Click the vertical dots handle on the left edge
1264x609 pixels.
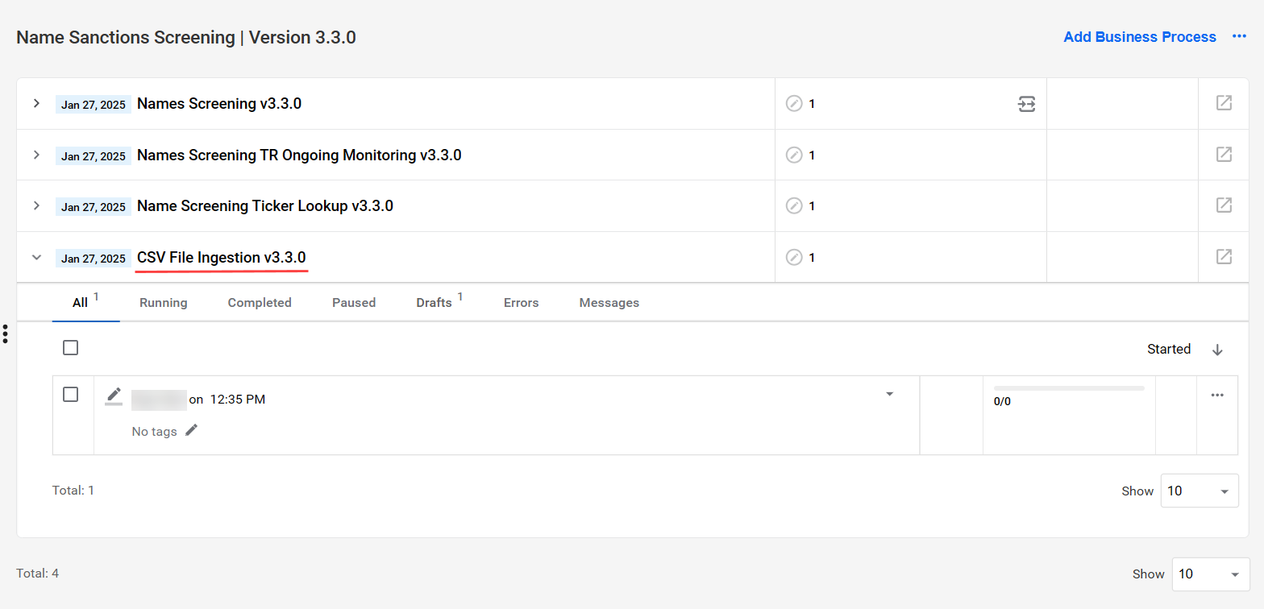[x=6, y=333]
